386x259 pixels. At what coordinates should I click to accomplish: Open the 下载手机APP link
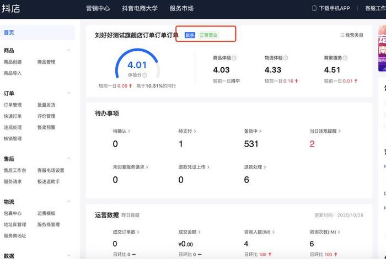(x=334, y=8)
